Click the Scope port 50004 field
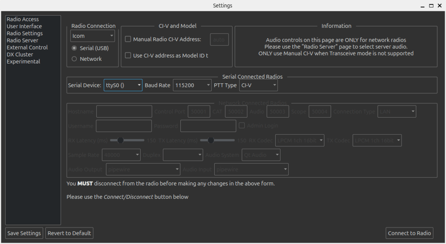This screenshot has width=446, height=244. [320, 112]
